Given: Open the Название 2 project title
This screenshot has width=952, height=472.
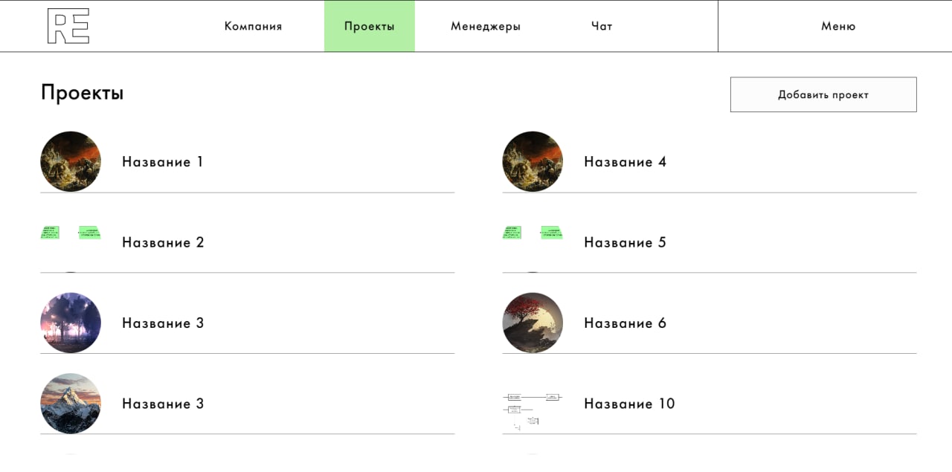Looking at the screenshot, I should (x=163, y=242).
